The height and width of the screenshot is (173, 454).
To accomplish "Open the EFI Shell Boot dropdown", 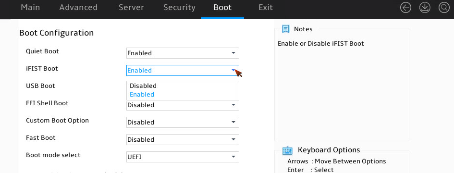I will pos(183,105).
